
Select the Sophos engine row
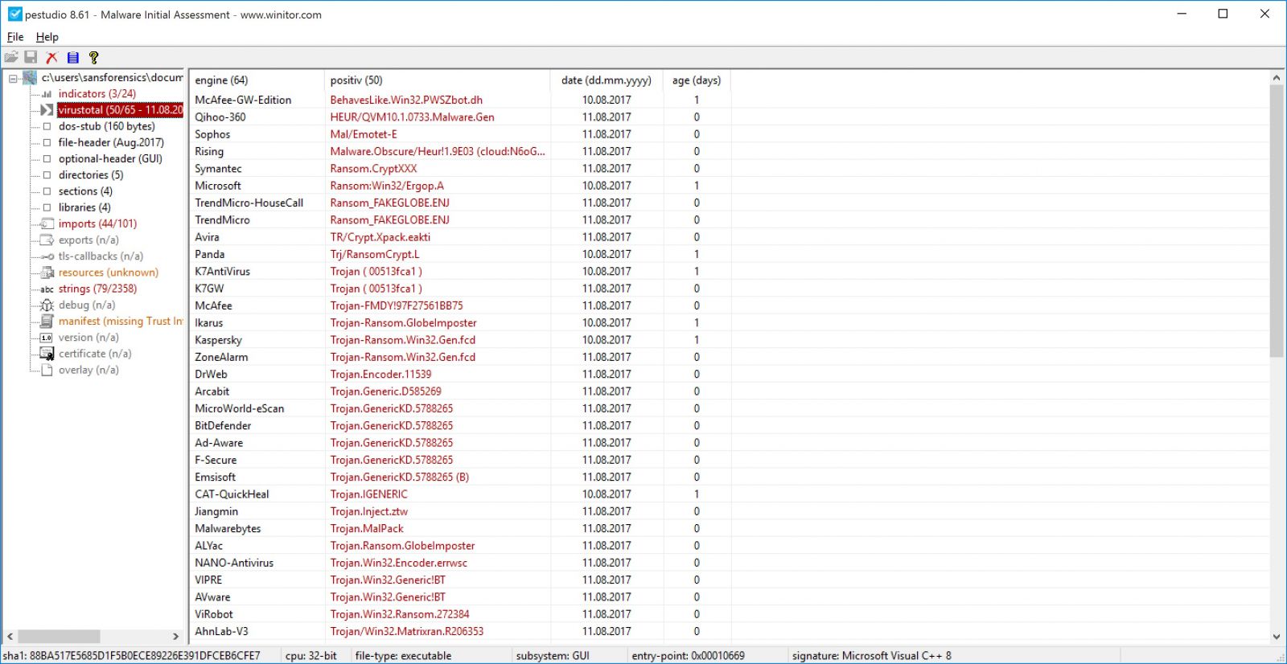460,134
